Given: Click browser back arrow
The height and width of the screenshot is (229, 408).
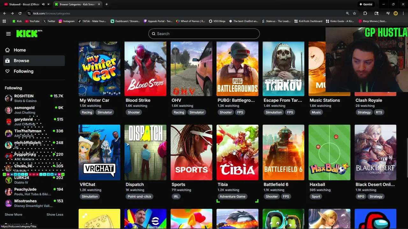Looking at the screenshot, I should point(4,13).
